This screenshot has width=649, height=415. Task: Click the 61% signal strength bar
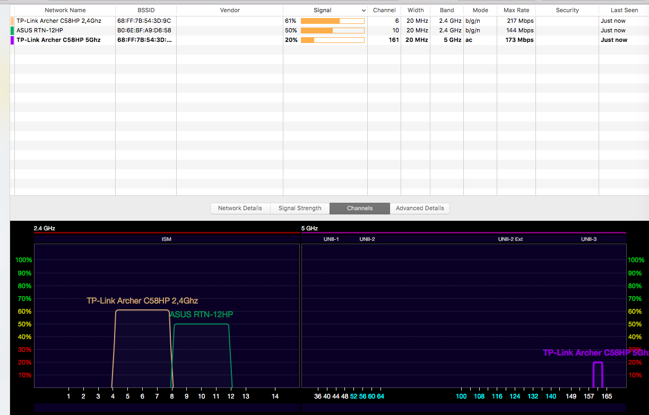(x=332, y=21)
